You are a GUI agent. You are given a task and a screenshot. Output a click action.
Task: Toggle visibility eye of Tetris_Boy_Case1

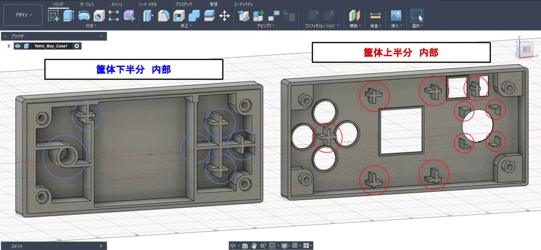[x=18, y=46]
